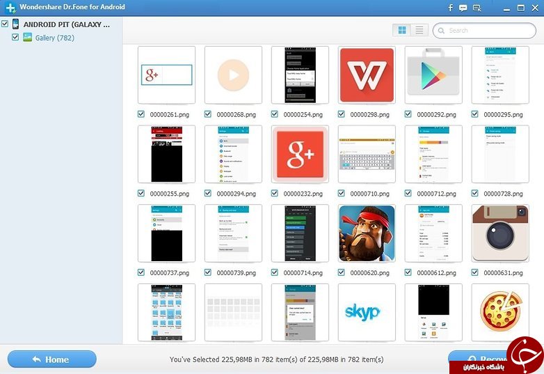Uncheck 00000255.png checkbox
Screen dimensions: 544x374
click(x=141, y=193)
